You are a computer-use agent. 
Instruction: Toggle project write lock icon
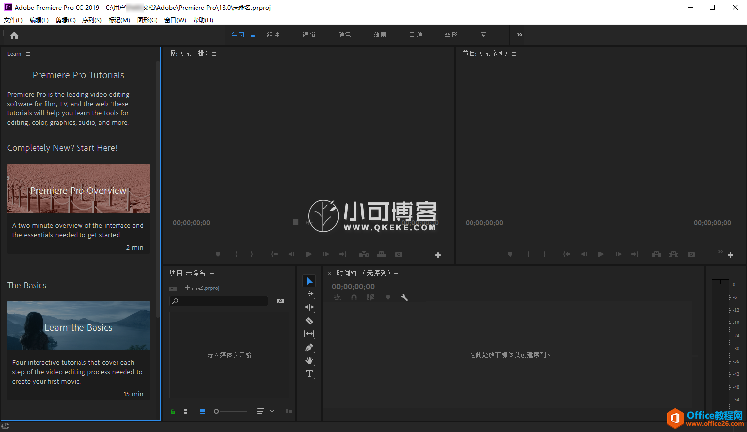pyautogui.click(x=173, y=411)
